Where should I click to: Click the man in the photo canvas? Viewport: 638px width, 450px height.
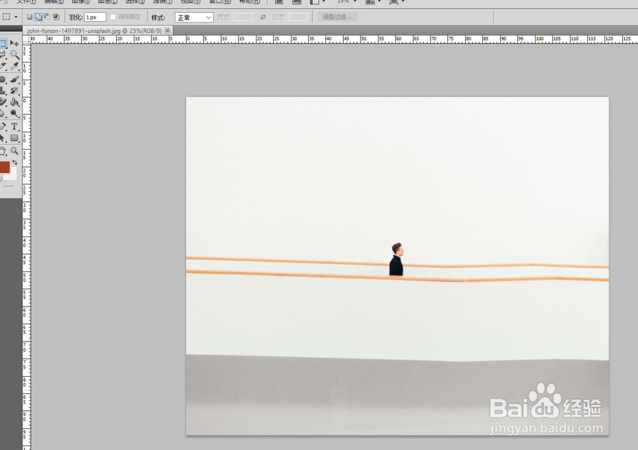[397, 259]
